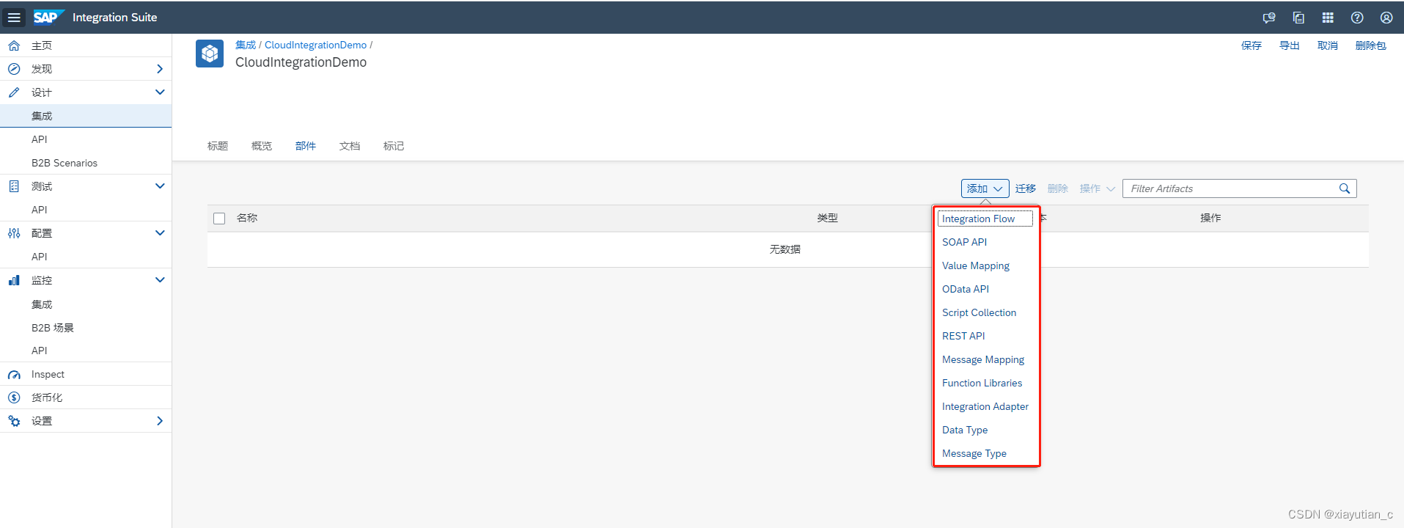
Task: Click the gears icon beside 设置
Action: tap(14, 421)
